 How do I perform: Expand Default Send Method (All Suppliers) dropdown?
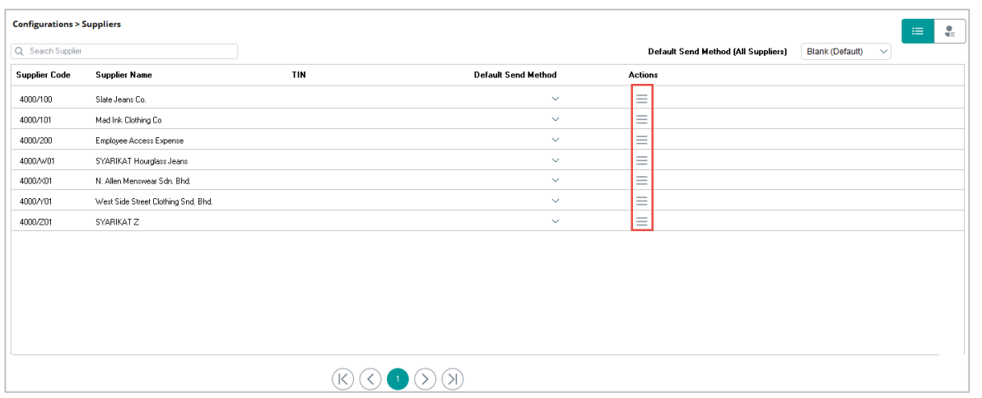(x=847, y=52)
